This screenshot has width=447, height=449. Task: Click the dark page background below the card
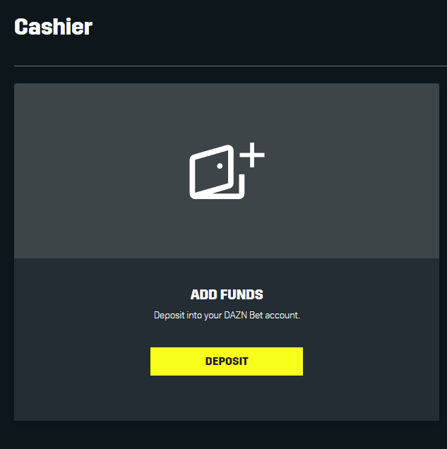[227, 436]
